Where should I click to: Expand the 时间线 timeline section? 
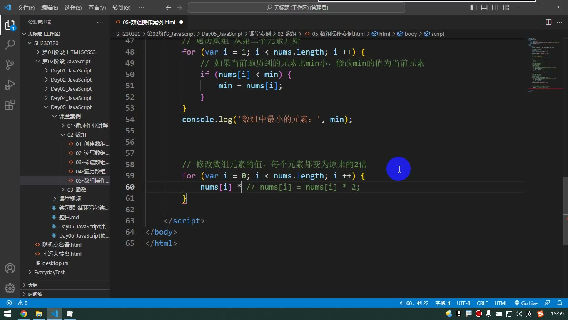(65, 294)
